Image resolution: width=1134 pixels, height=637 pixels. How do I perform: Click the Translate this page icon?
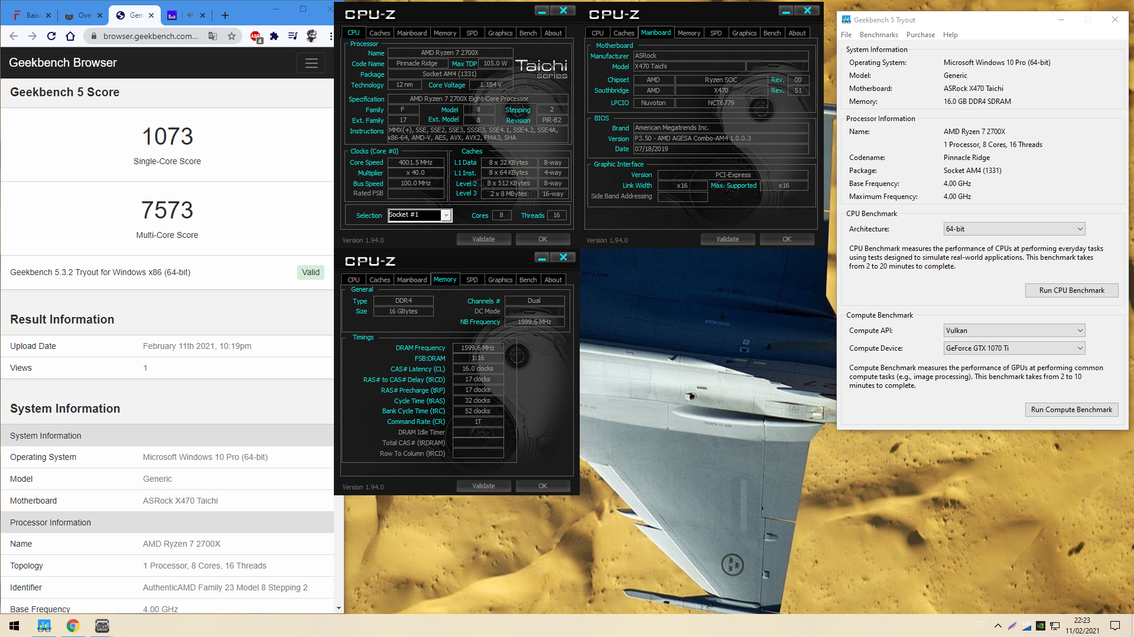pos(213,36)
